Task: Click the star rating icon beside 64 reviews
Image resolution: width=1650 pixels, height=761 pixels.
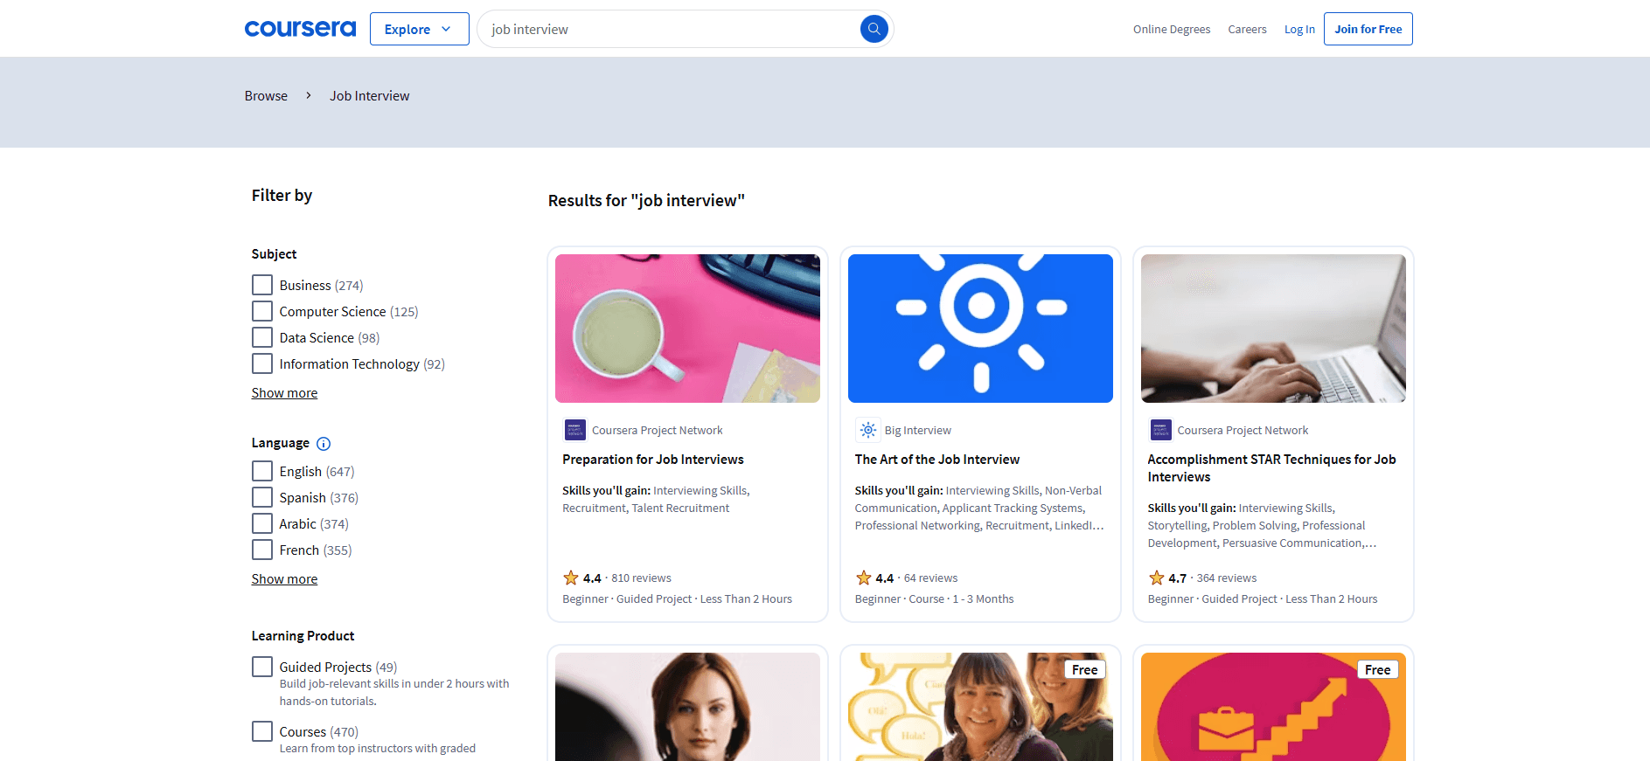Action: (x=863, y=578)
